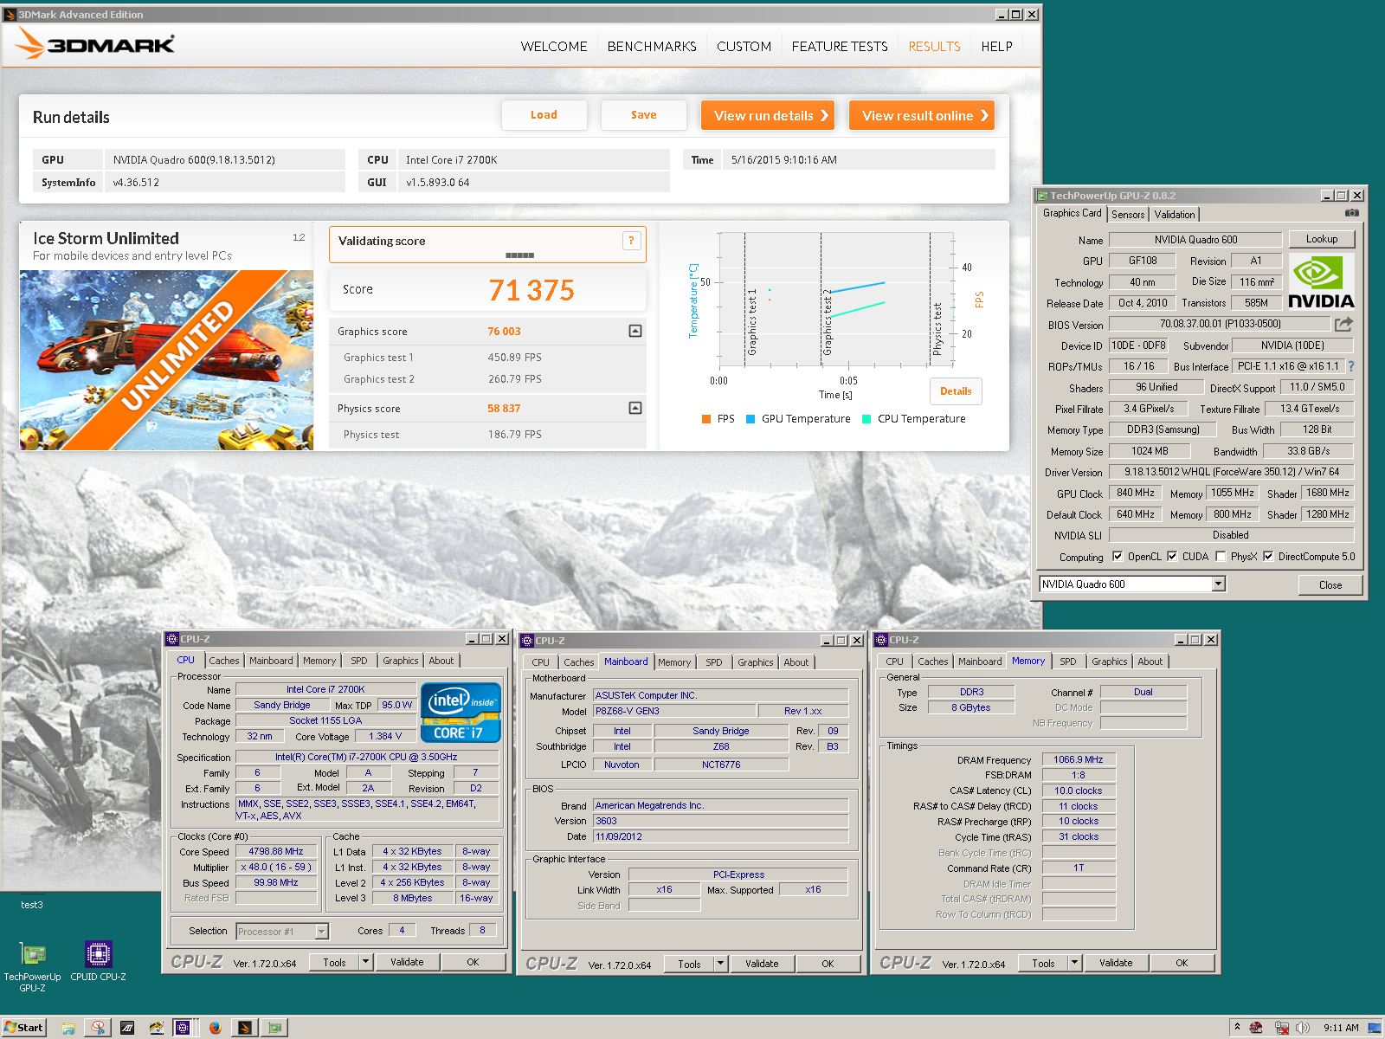Launch Firefox from the taskbar
The width and height of the screenshot is (1385, 1039).
[x=215, y=1028]
